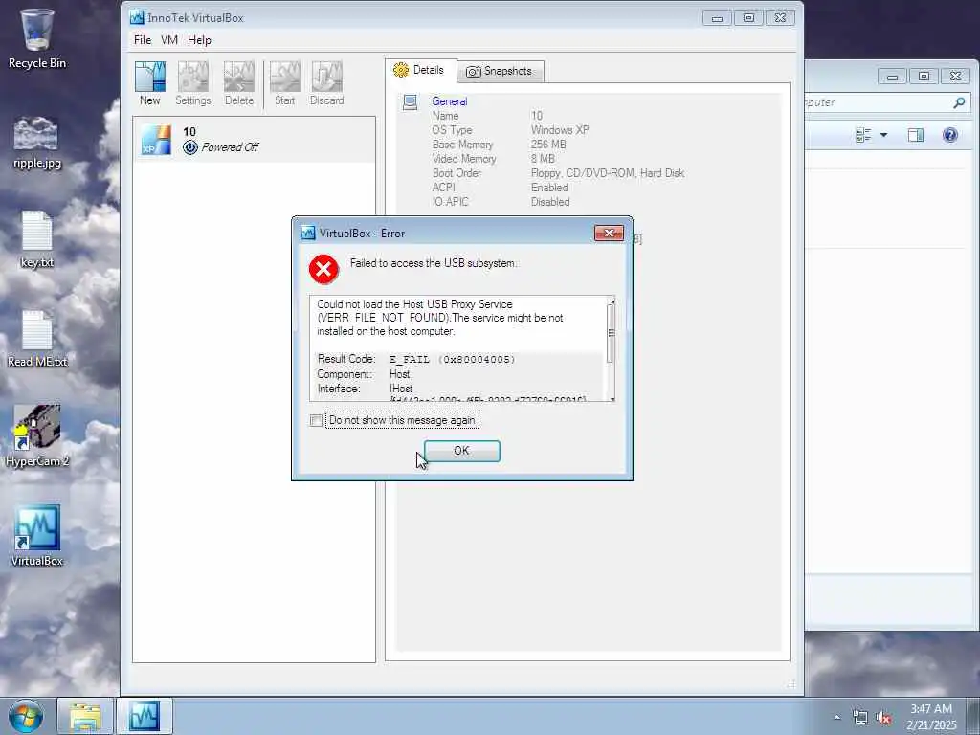
Task: Expand the view options dropdown arrow in Explorer
Action: (883, 135)
